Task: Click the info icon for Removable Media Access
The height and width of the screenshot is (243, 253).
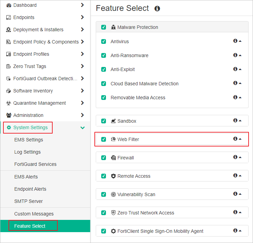Action: coord(235,97)
